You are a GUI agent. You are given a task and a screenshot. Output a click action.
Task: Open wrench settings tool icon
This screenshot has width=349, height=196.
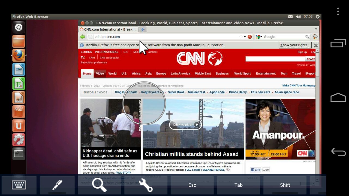click(146, 185)
